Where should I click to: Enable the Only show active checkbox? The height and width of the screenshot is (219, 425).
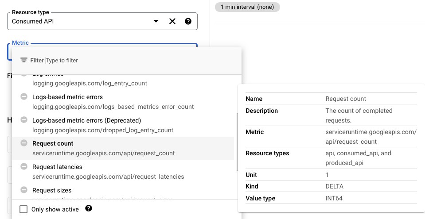[x=24, y=209]
